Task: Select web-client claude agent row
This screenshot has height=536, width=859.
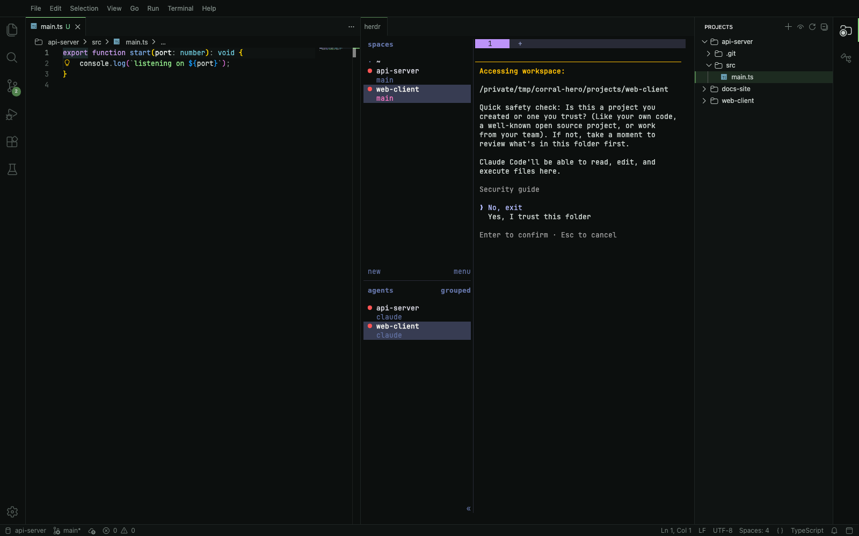Action: 417,331
